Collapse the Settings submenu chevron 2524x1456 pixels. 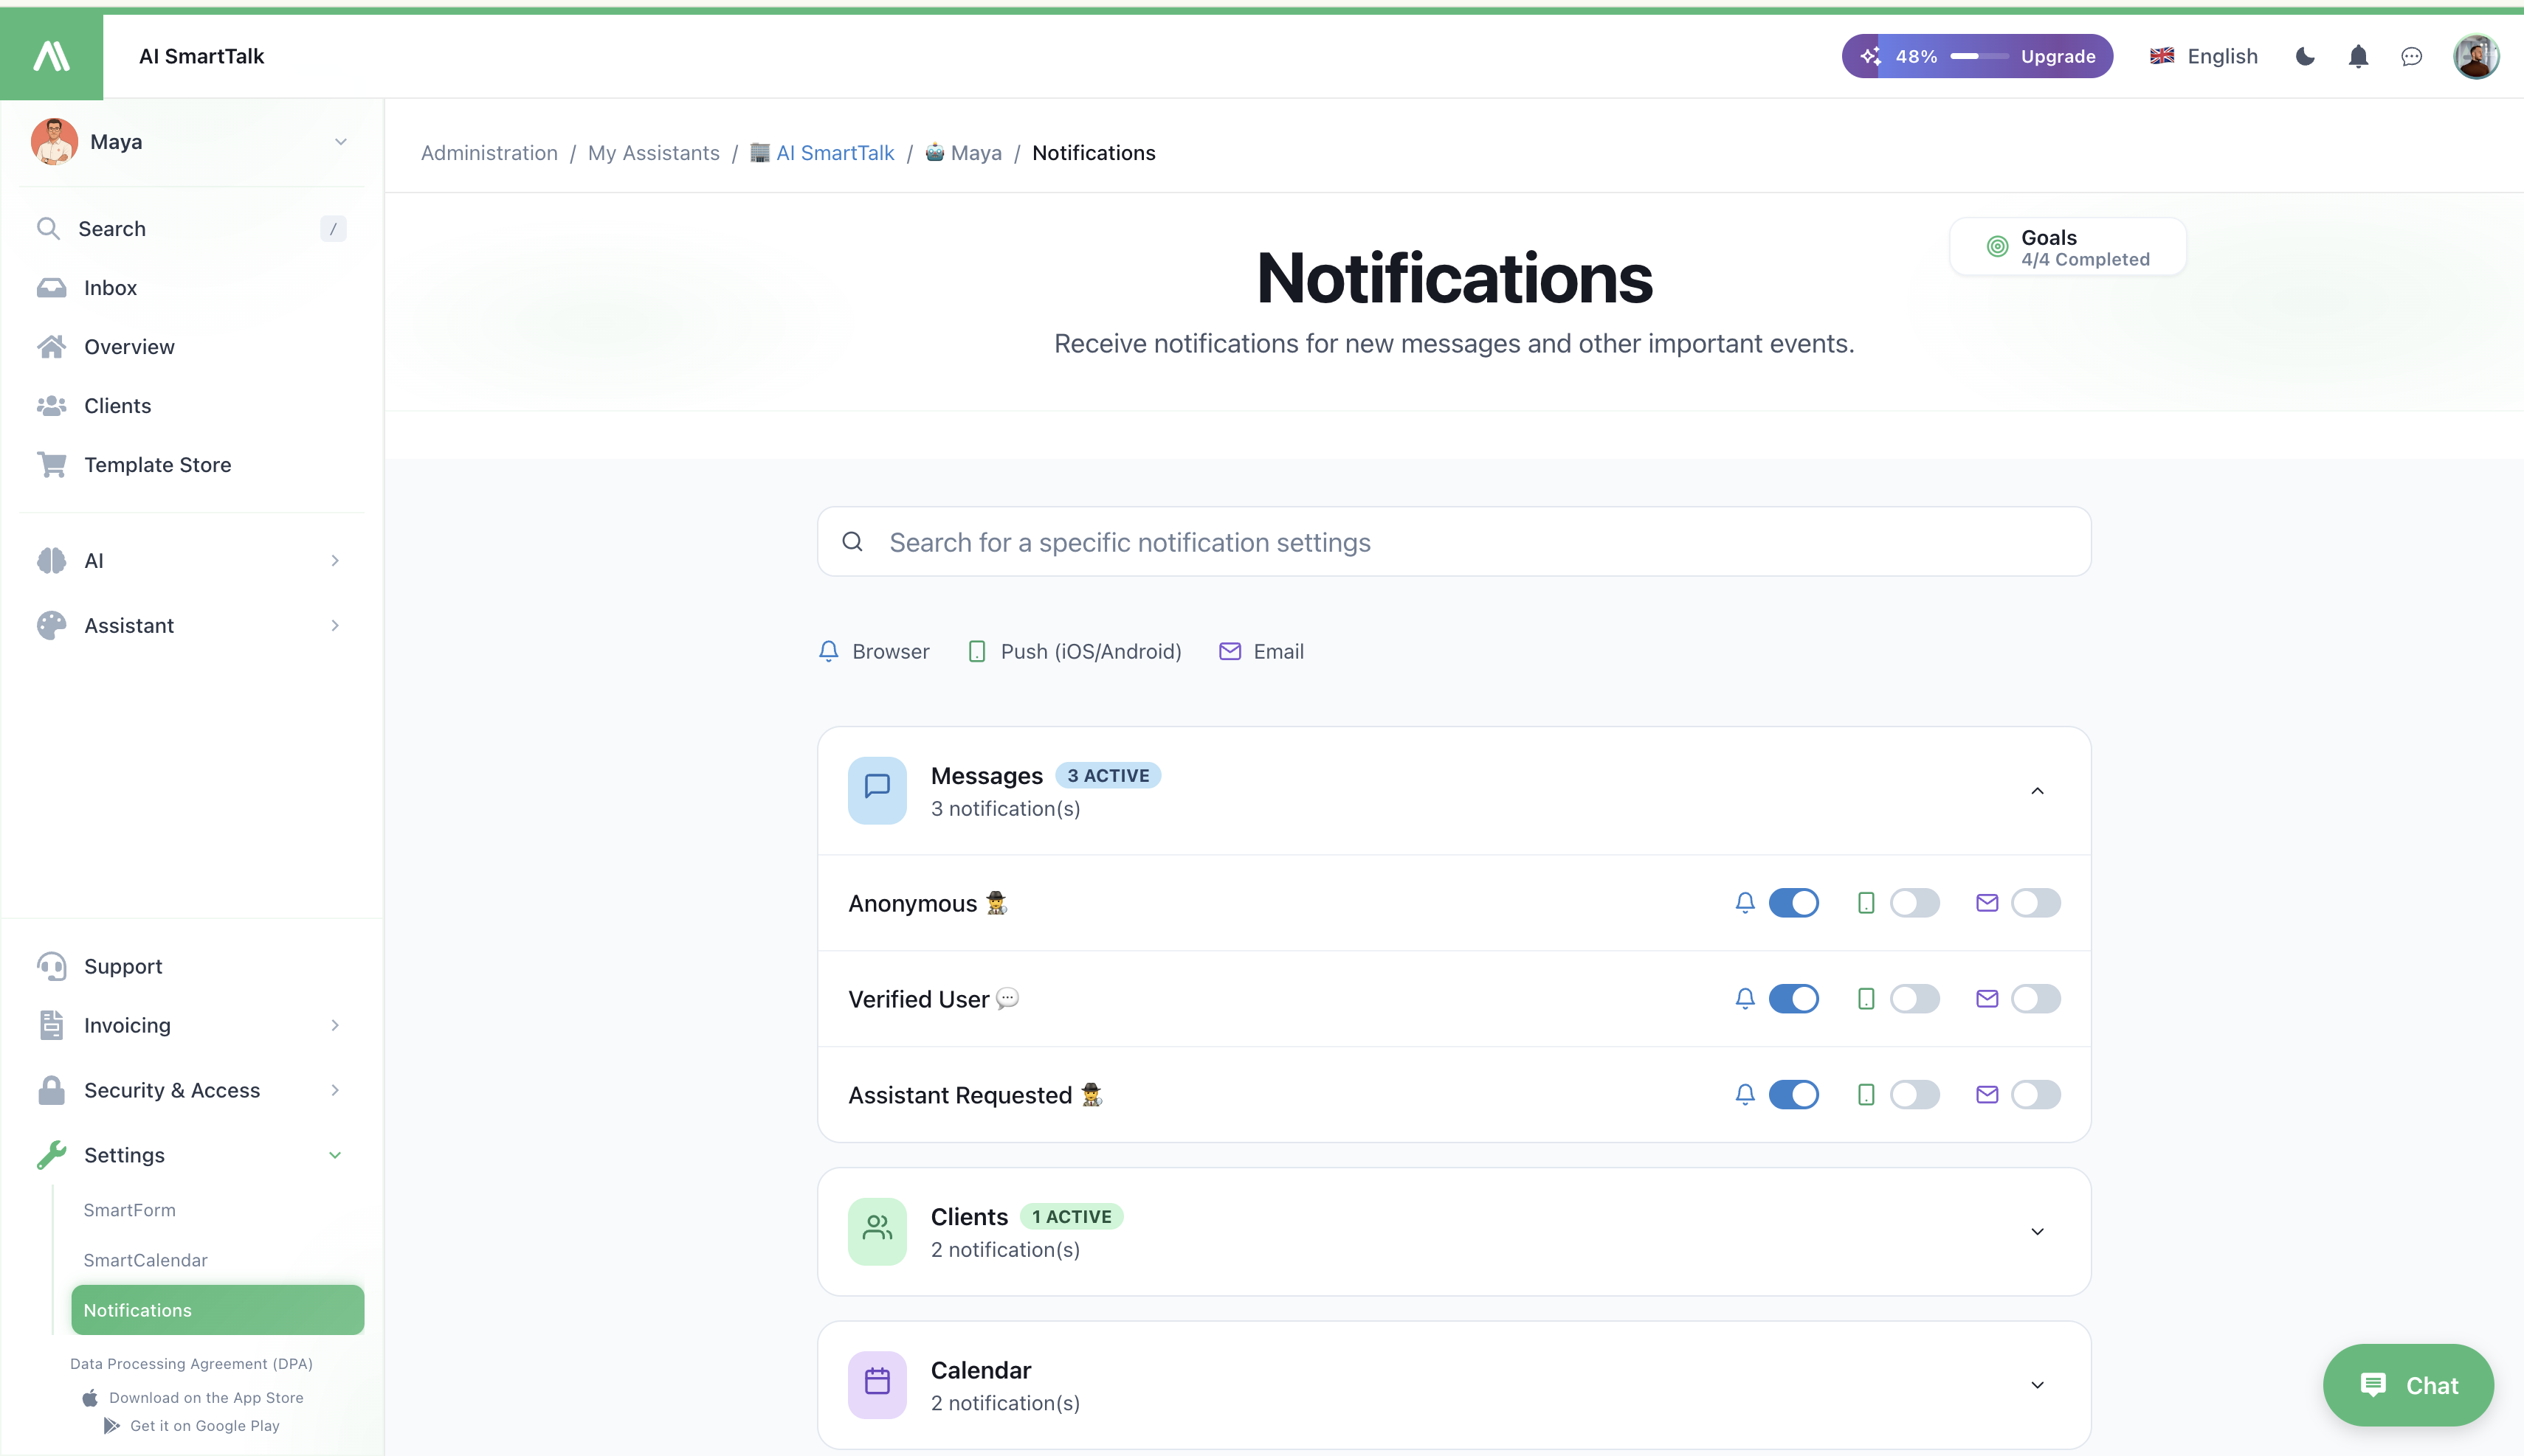[335, 1155]
